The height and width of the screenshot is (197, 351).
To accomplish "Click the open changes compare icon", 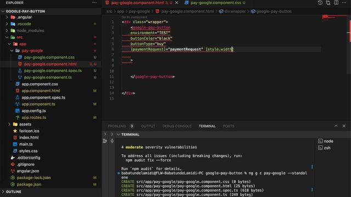I will coord(328,3).
